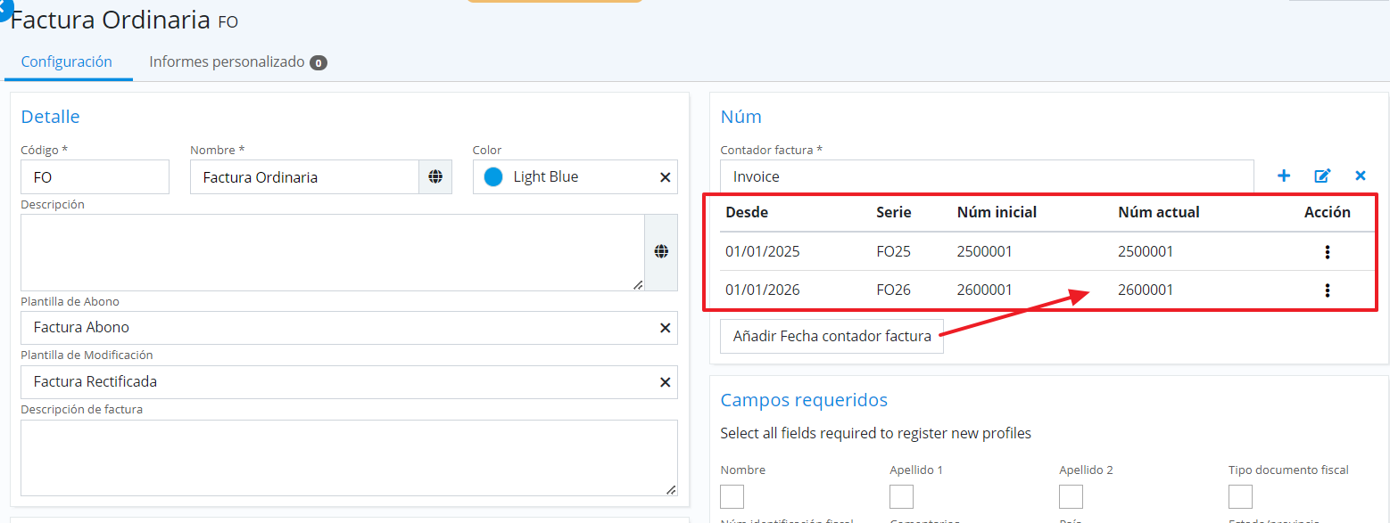Edit the Invoice counter with pencil icon
Image resolution: width=1390 pixels, height=523 pixels.
click(1322, 176)
